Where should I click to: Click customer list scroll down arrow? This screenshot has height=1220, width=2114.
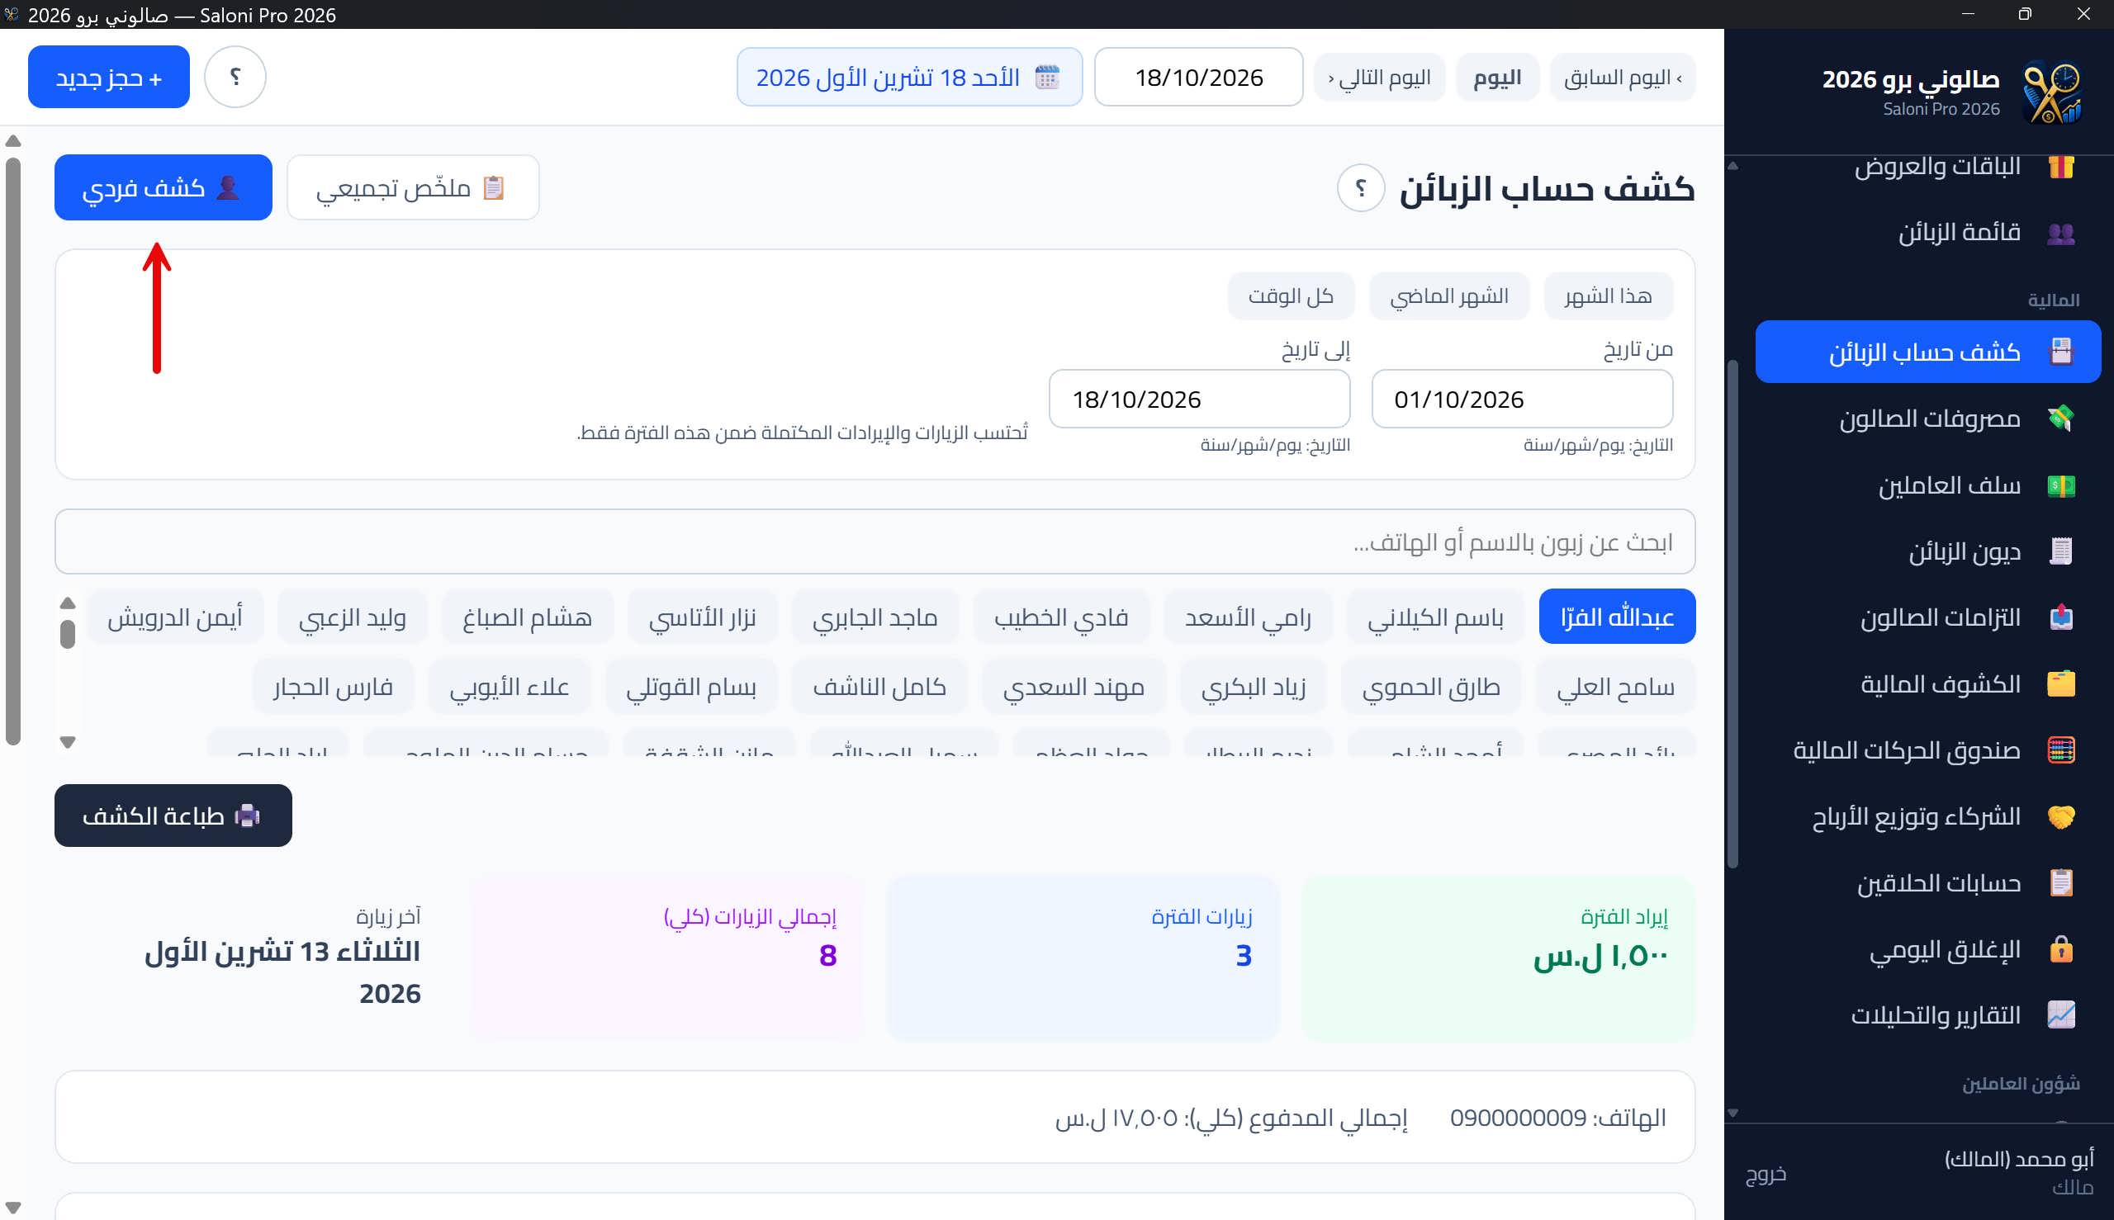tap(68, 741)
